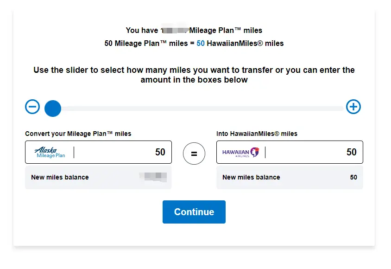Click the Alaska Mileage Plan logo
Screen dimensions: 391x269
(x=50, y=153)
